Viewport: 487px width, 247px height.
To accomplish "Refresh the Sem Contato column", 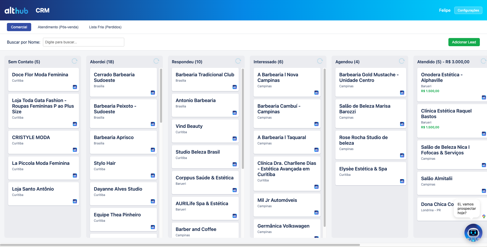I will click(74, 61).
